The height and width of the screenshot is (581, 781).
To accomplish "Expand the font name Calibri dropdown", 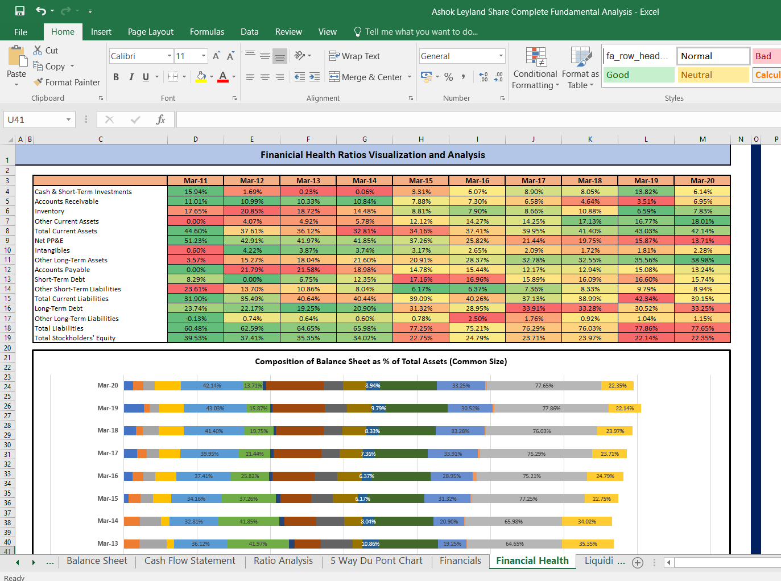I will [170, 56].
